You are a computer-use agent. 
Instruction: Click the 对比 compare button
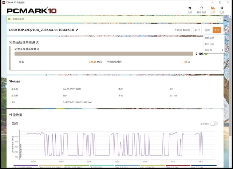197,30
